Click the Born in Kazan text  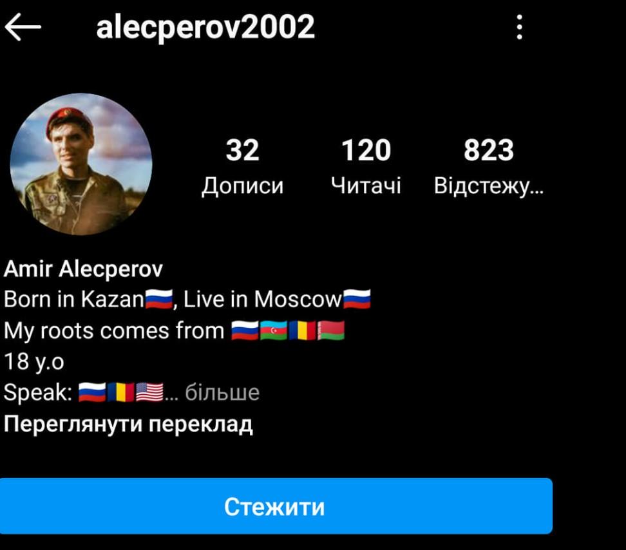(74, 299)
